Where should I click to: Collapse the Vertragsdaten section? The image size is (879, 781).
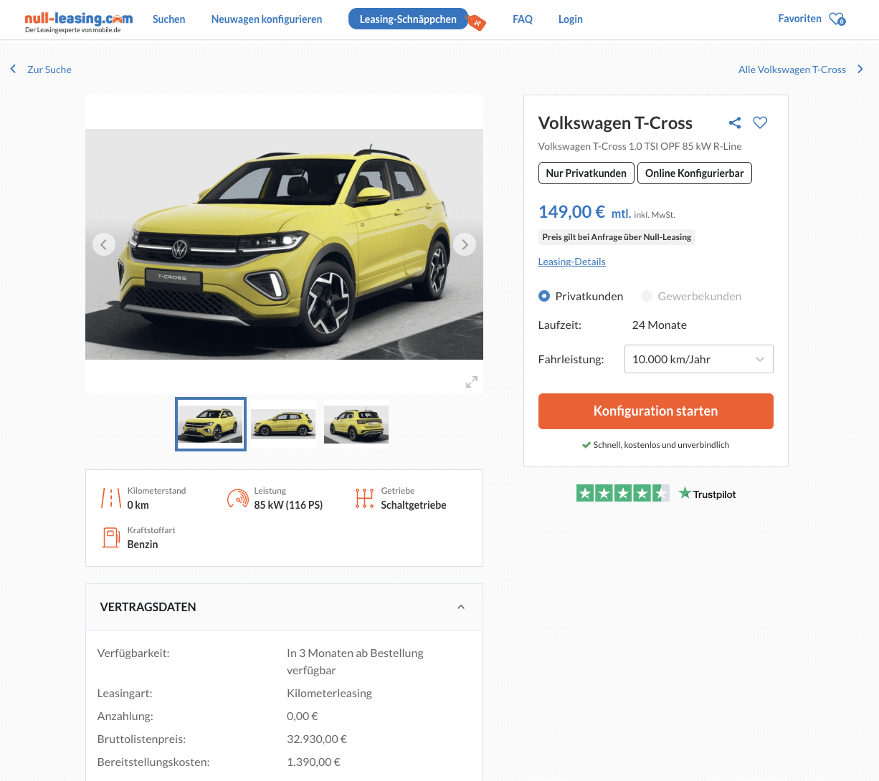click(461, 607)
